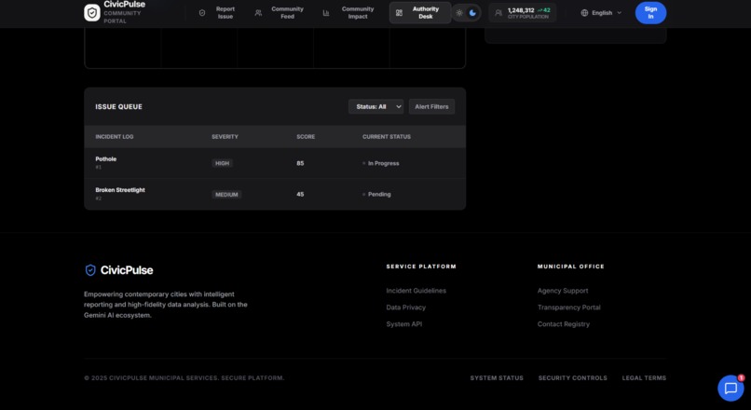Select the Pothole incident row
The height and width of the screenshot is (410, 751).
click(275, 163)
